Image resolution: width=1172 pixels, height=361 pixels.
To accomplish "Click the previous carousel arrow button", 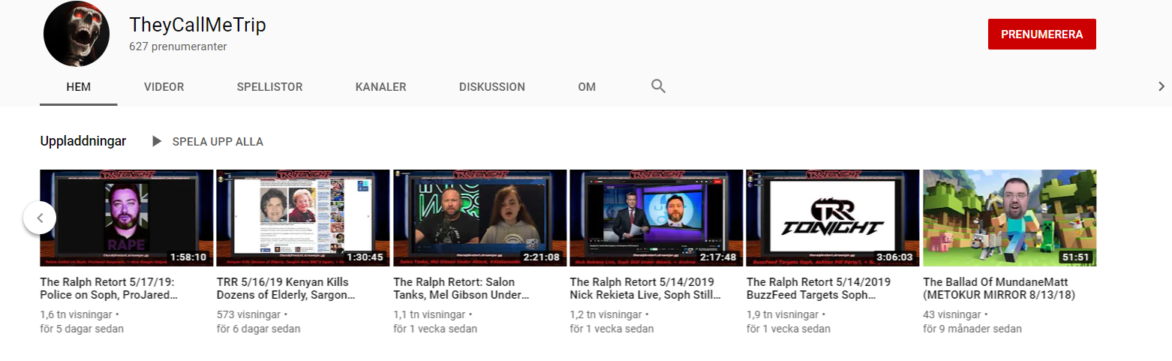I will click(x=40, y=218).
